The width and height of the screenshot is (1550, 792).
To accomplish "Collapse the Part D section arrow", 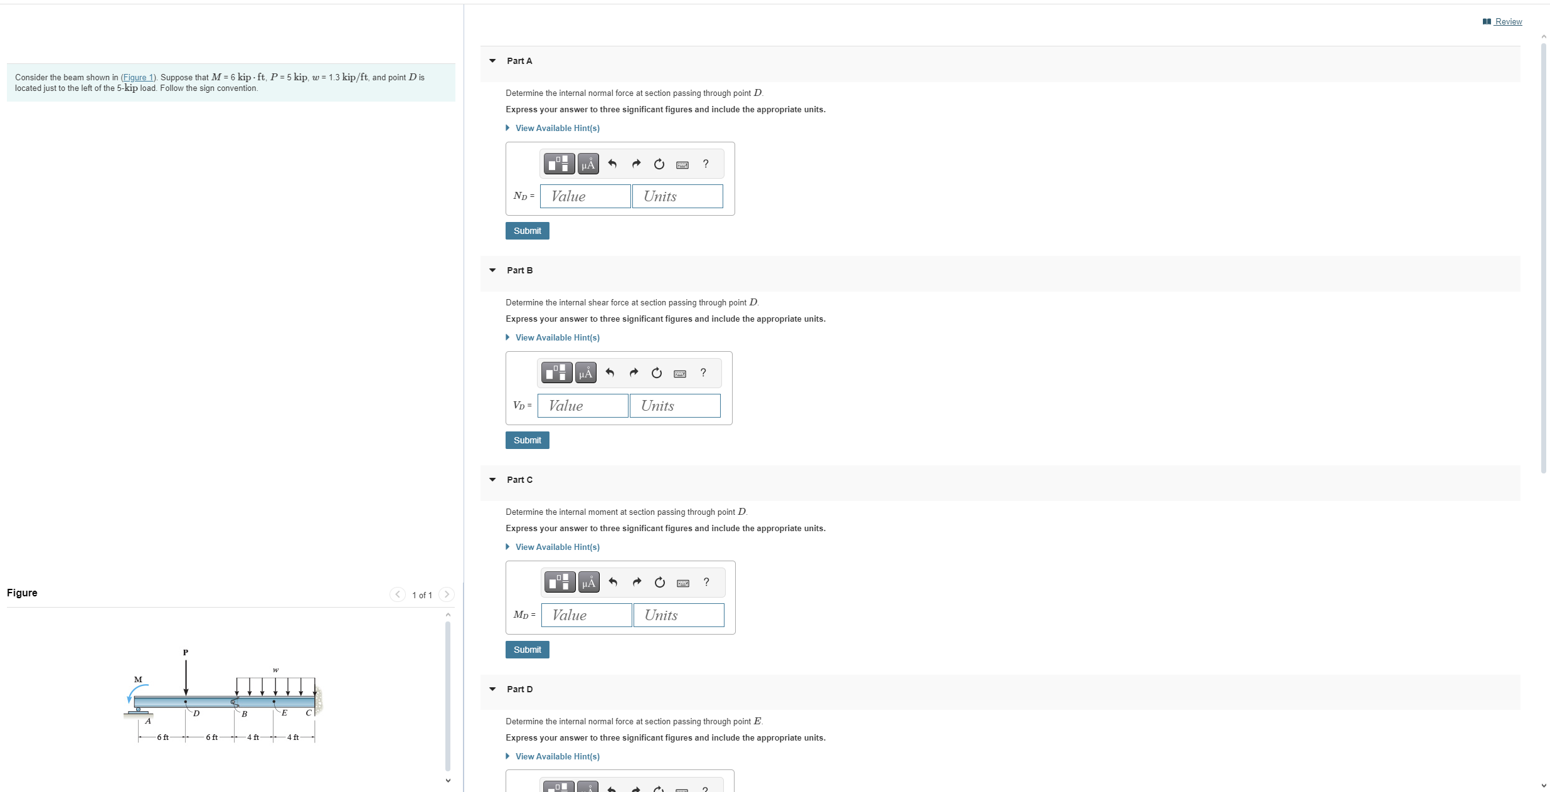I will 492,689.
